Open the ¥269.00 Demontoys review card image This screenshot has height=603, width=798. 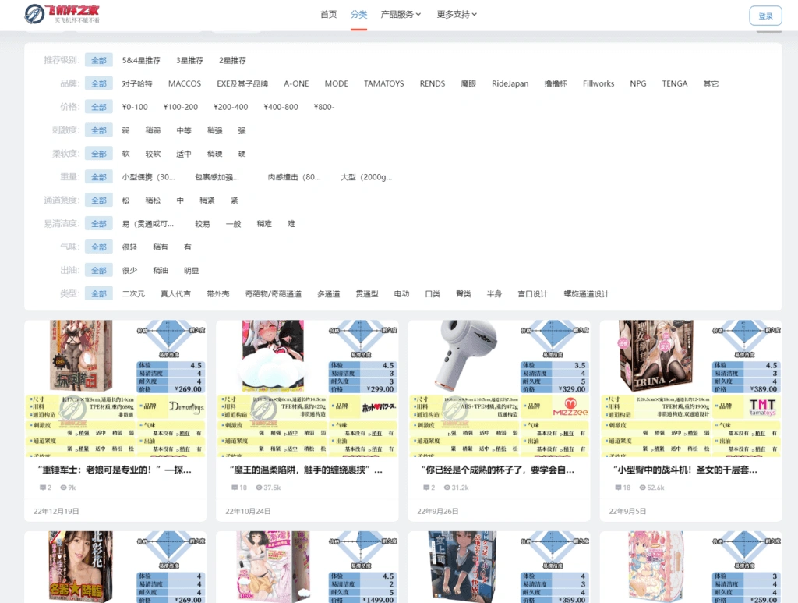point(115,388)
